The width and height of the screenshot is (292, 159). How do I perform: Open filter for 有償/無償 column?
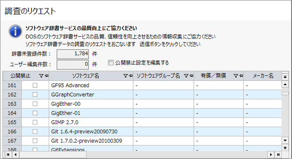point(236,76)
